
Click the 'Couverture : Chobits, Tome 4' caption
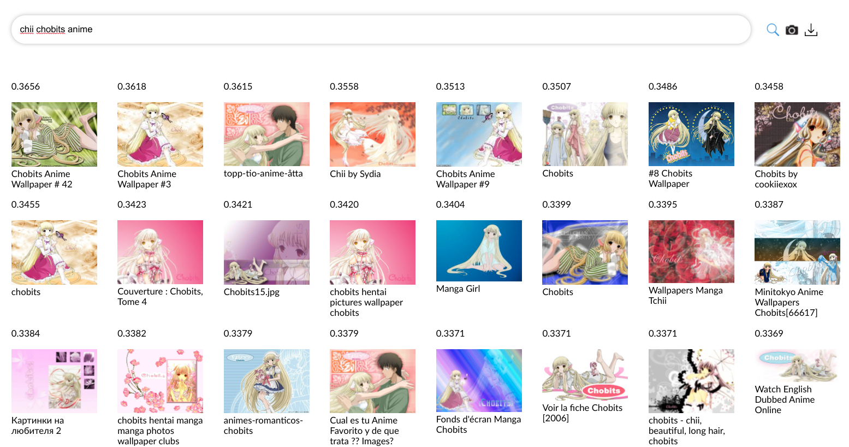coord(160,297)
